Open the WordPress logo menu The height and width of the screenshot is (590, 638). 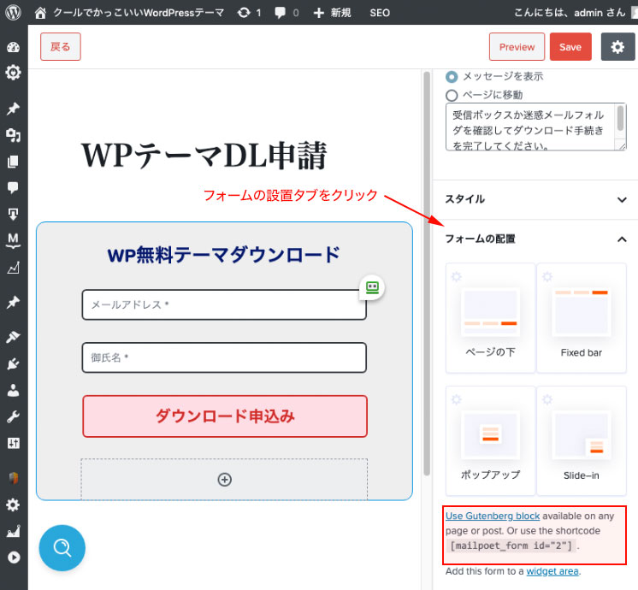click(x=13, y=12)
